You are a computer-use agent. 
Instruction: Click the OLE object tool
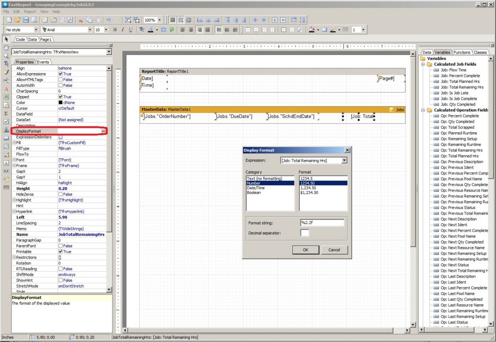6,171
